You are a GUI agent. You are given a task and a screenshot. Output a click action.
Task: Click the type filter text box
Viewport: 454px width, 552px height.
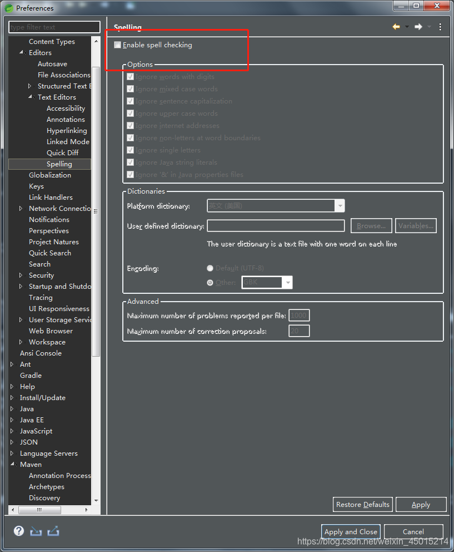(54, 27)
